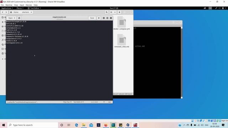
Task: Click the new document icon beside Open
Action: (x=19, y=18)
